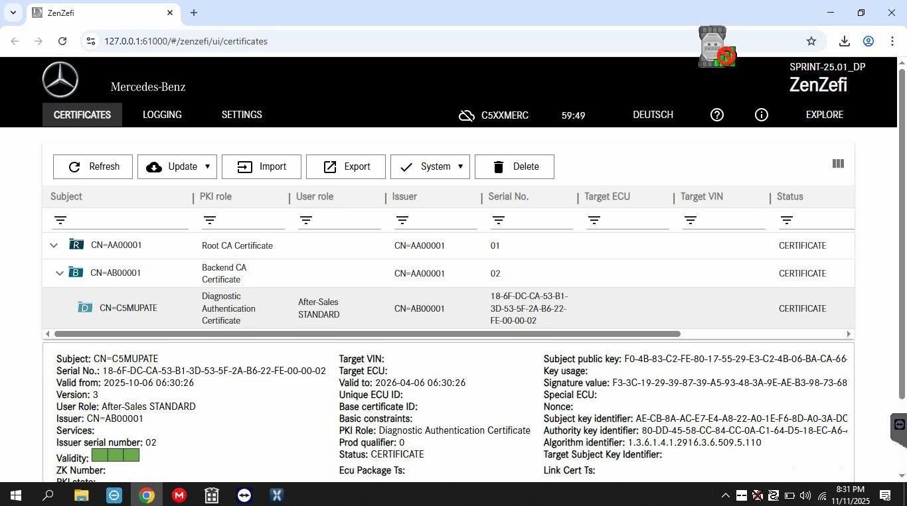Open the column layout grid icon

[837, 164]
